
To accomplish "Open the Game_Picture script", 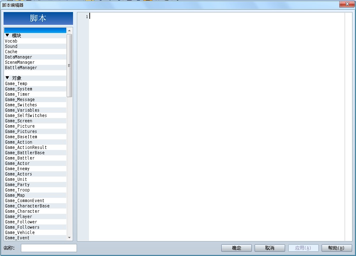I will tap(35, 126).
